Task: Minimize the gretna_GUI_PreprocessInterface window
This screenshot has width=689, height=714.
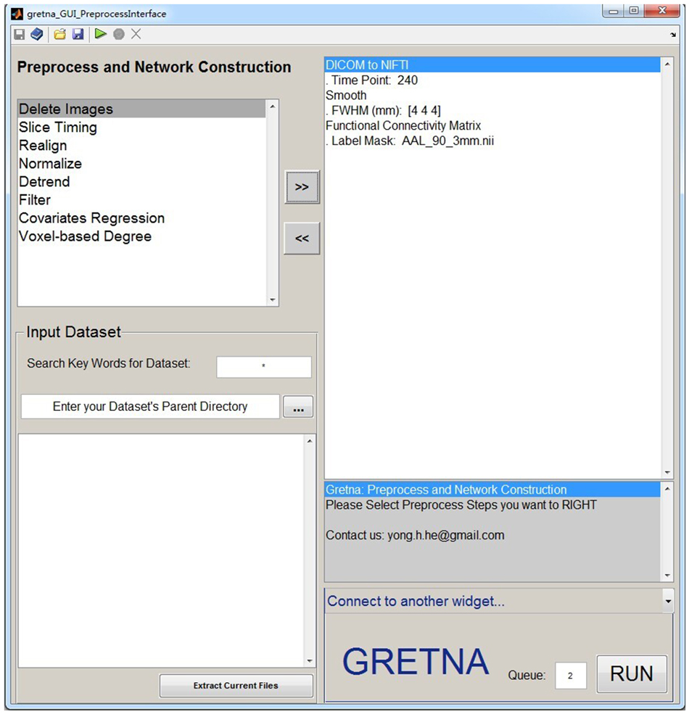Action: [x=614, y=11]
